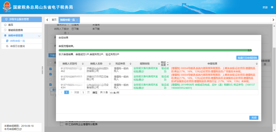Check the unchecked third row checkbox
The image size is (276, 132).
point(51,79)
